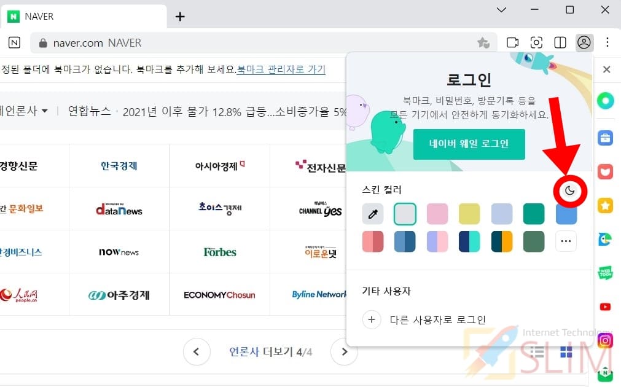621x387 pixels.
Task: Open the video recorder toolbar icon
Action: pos(512,42)
